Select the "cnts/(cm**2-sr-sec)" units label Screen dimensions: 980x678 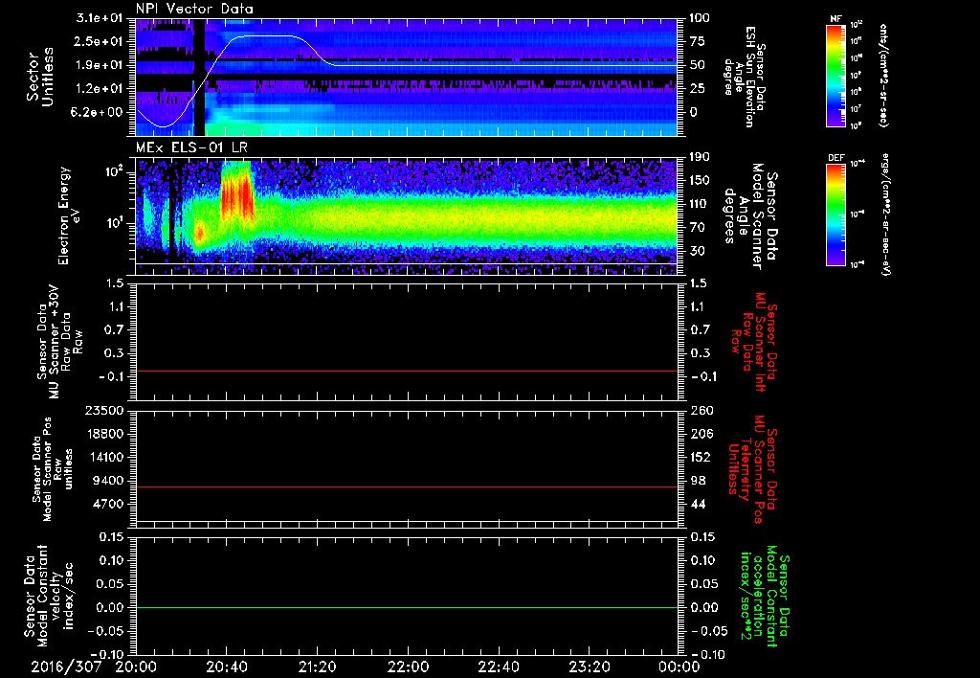click(x=883, y=76)
